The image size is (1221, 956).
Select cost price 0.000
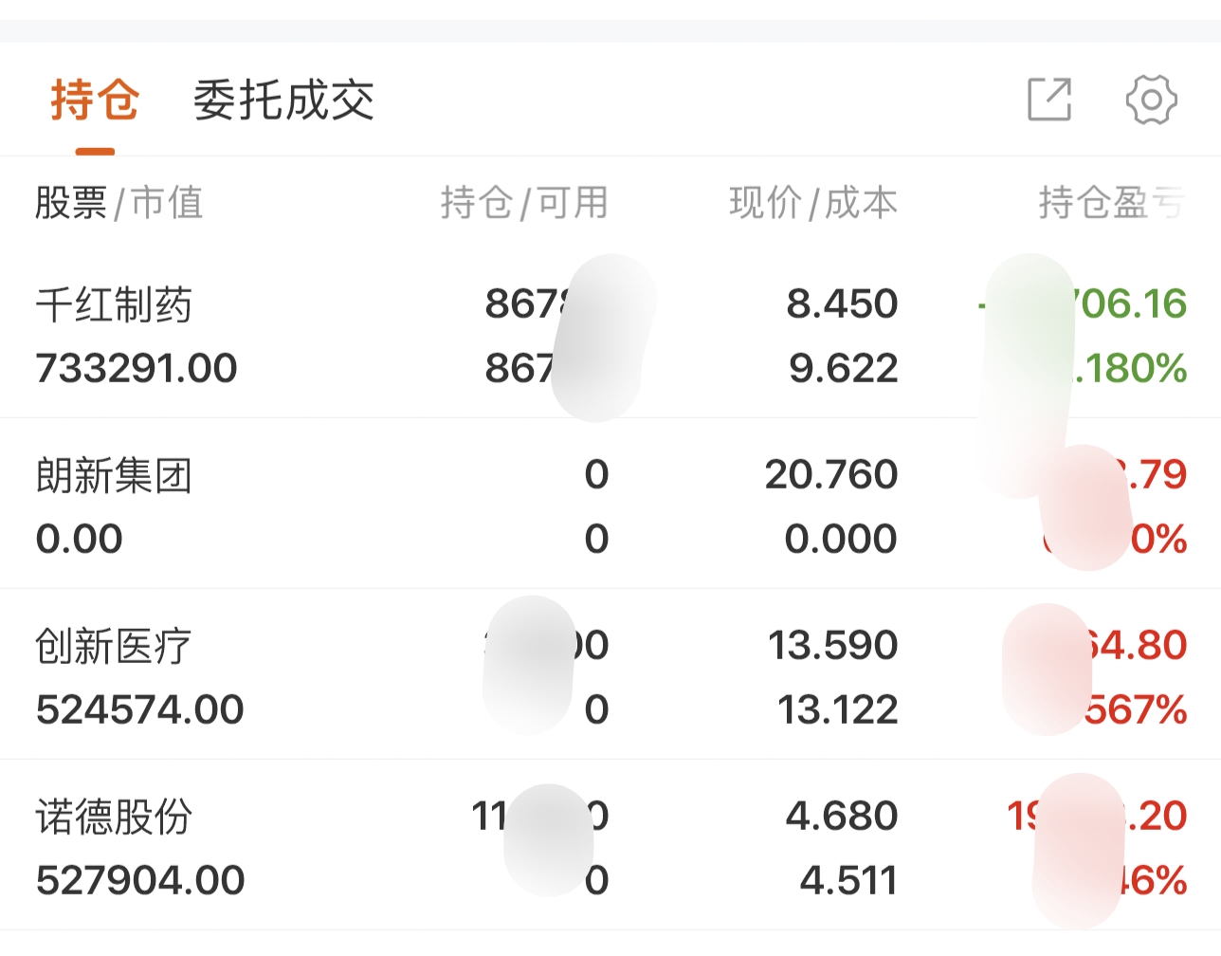(841, 539)
